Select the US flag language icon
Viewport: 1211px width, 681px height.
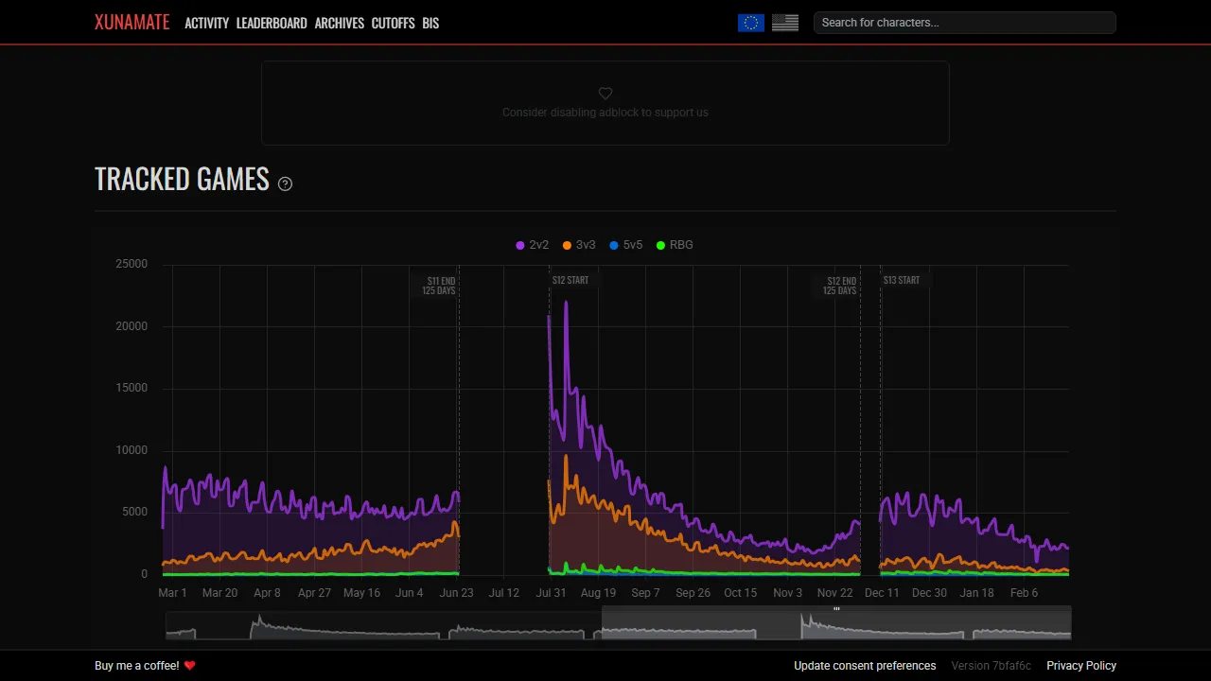[x=784, y=22]
